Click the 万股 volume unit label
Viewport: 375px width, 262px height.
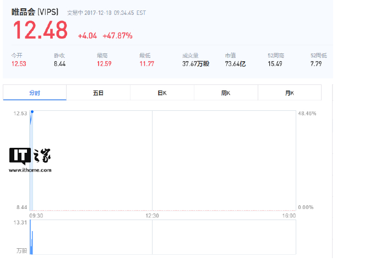pyautogui.click(x=21, y=250)
